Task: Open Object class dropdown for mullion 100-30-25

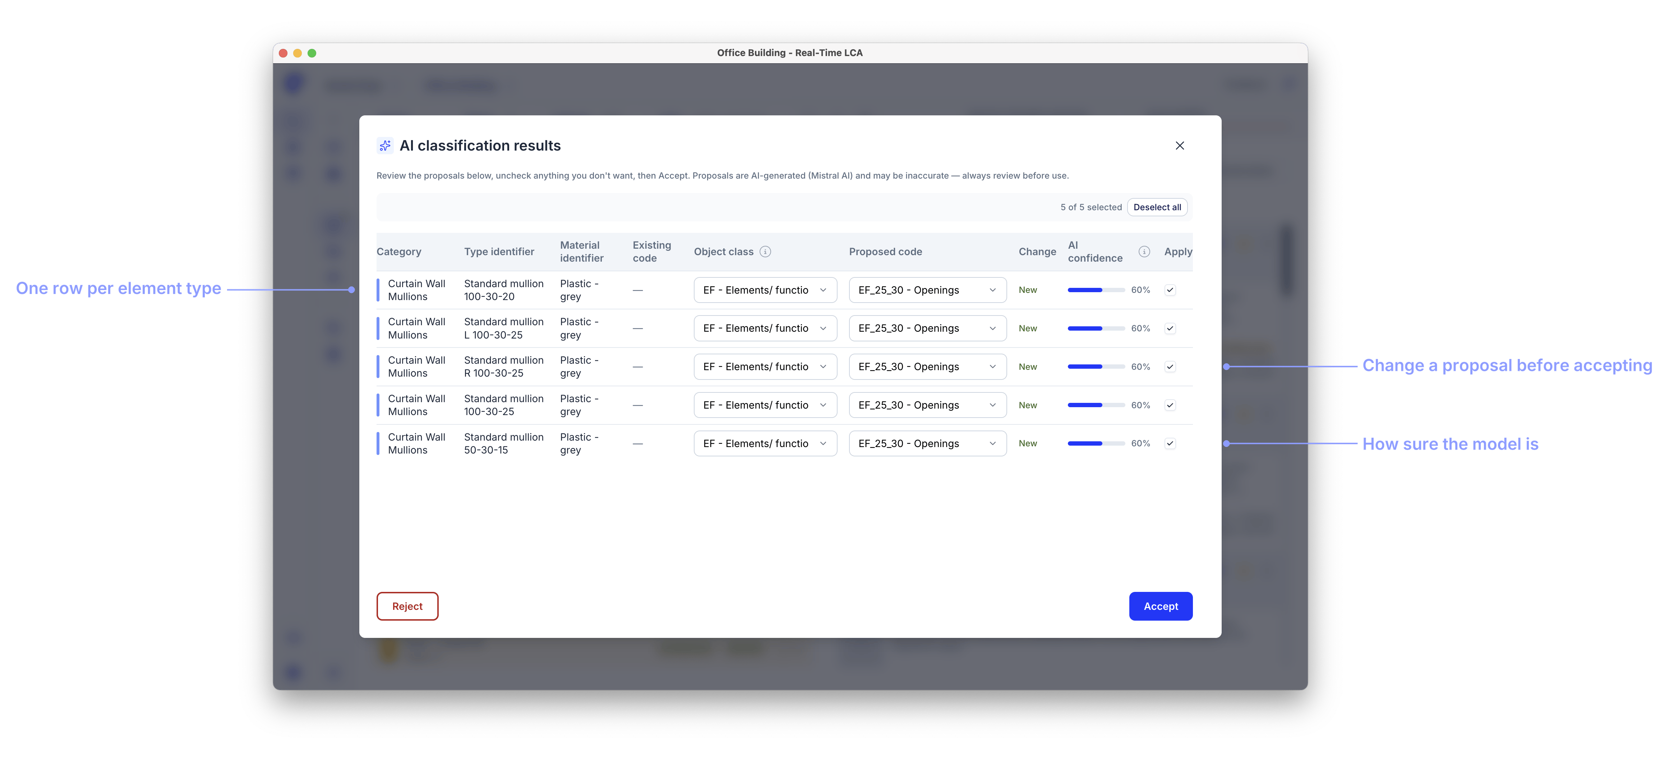Action: point(765,405)
